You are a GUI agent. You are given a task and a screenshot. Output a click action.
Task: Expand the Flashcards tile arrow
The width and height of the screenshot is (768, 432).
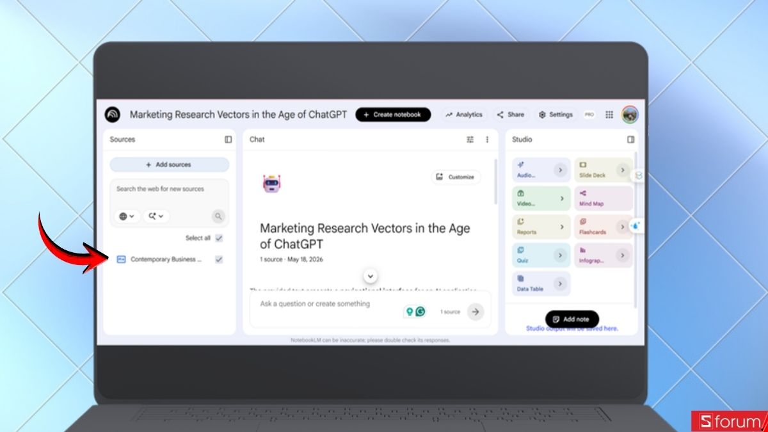(x=623, y=227)
